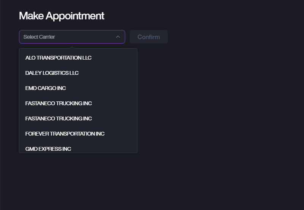Select the first FASTANECO TRUCKING INC entry
Viewport: 304px width, 210px height.
pos(58,103)
